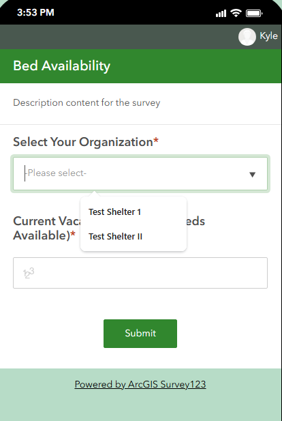
Task: Click the Current Vacancies question label
Action: pyautogui.click(x=109, y=228)
